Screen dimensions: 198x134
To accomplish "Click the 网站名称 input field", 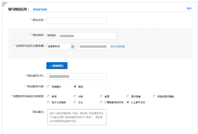I will click(x=77, y=21).
